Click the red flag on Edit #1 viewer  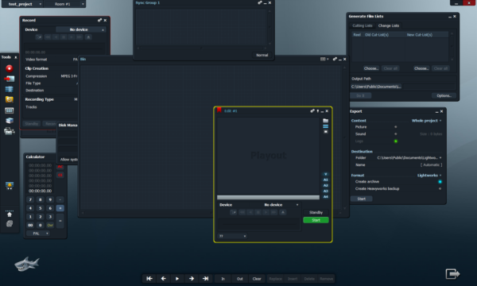[x=219, y=110]
